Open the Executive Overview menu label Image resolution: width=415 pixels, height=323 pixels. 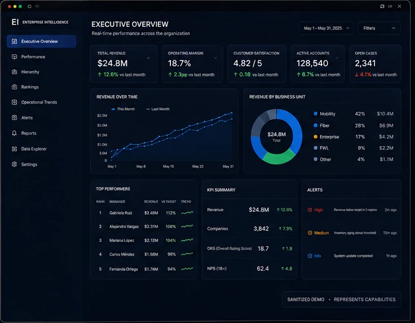(x=39, y=41)
